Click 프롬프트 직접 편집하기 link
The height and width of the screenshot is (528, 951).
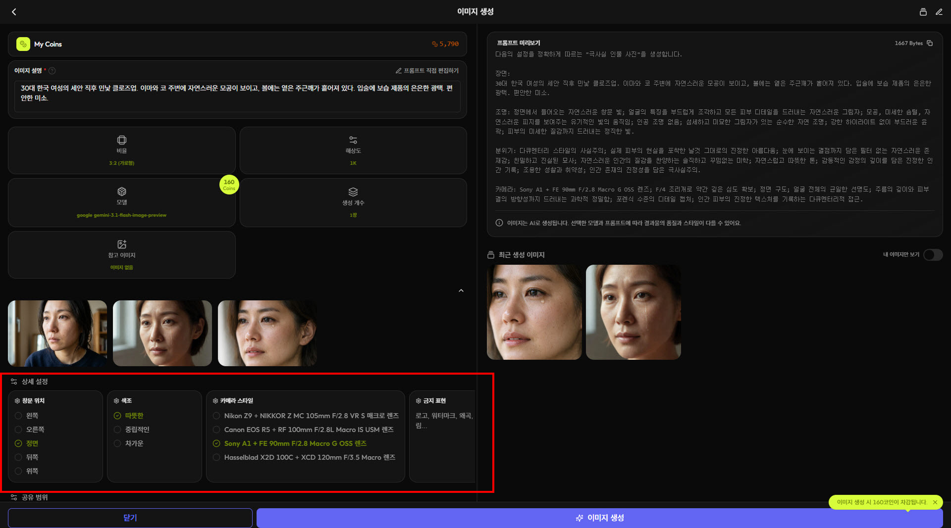pos(427,71)
